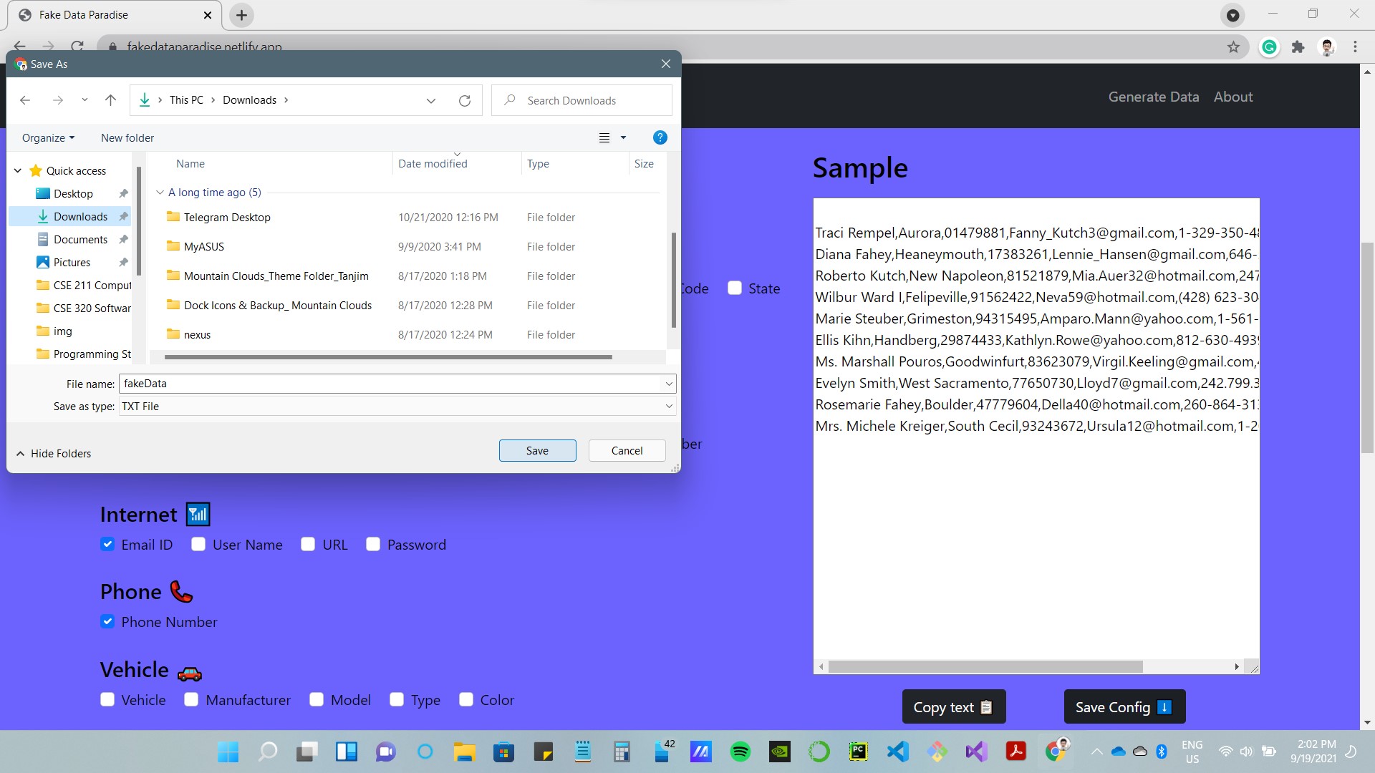1375x773 pixels.
Task: Click the Save As dialog help icon
Action: [660, 137]
